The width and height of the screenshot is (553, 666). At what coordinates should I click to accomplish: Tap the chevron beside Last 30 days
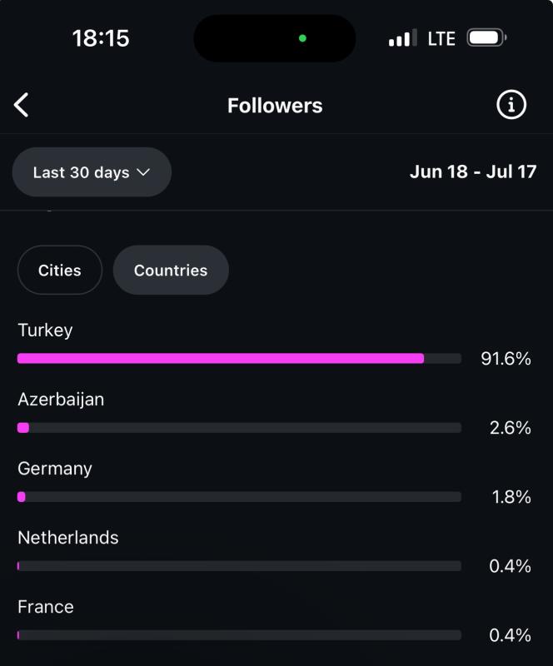tap(143, 172)
